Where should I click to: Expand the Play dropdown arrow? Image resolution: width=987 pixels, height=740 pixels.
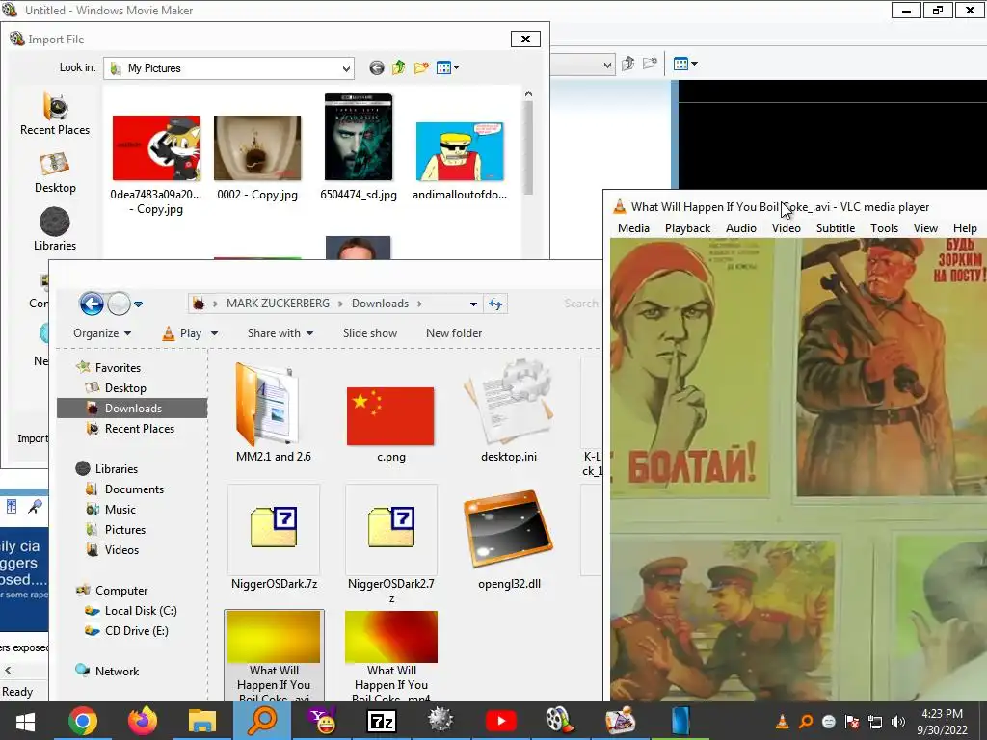pyautogui.click(x=214, y=333)
